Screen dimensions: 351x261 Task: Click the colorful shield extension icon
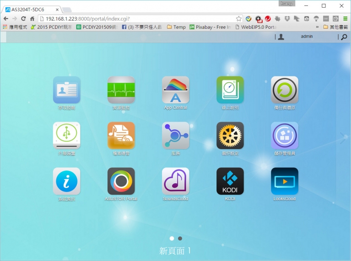coord(248,19)
